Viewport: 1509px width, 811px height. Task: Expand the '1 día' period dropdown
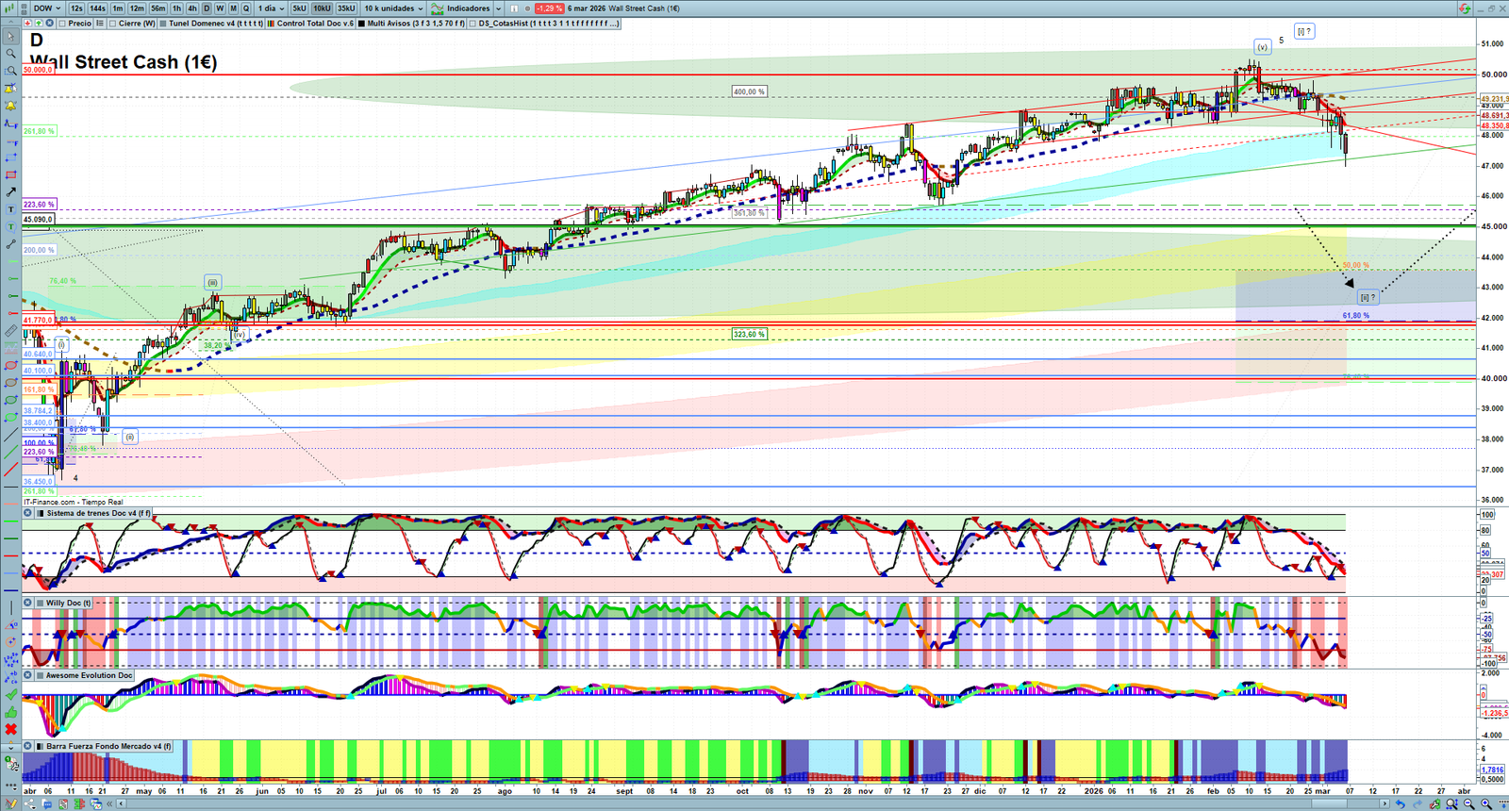pos(271,8)
